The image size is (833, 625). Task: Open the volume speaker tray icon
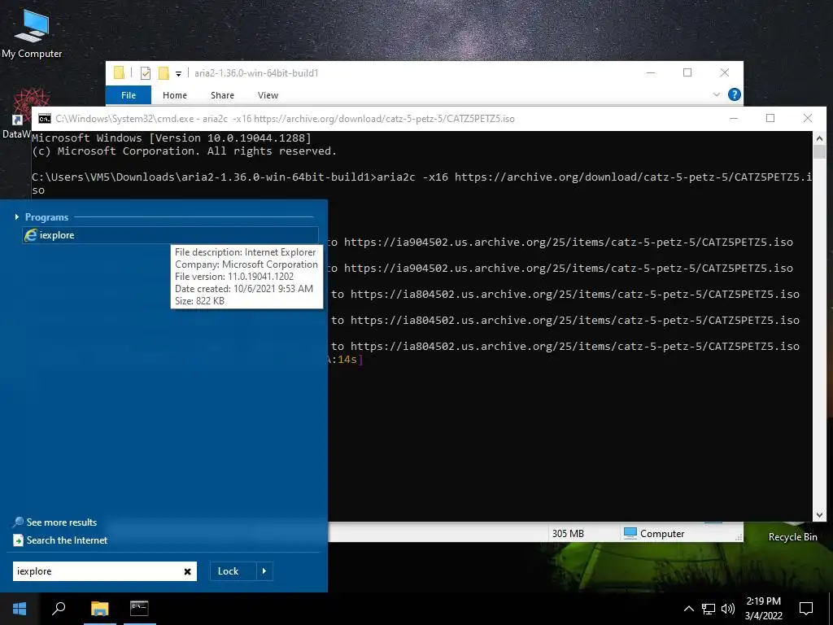pos(728,609)
